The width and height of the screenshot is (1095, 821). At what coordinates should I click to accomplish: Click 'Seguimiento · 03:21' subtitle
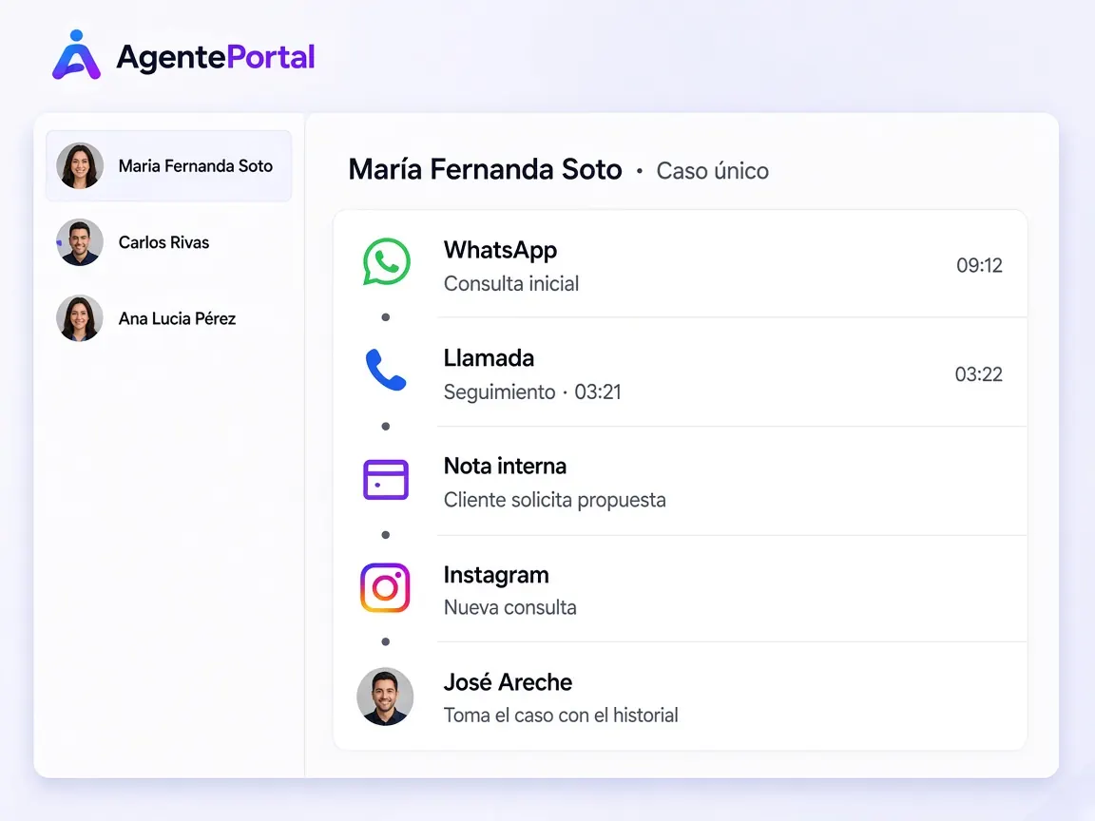click(x=532, y=391)
